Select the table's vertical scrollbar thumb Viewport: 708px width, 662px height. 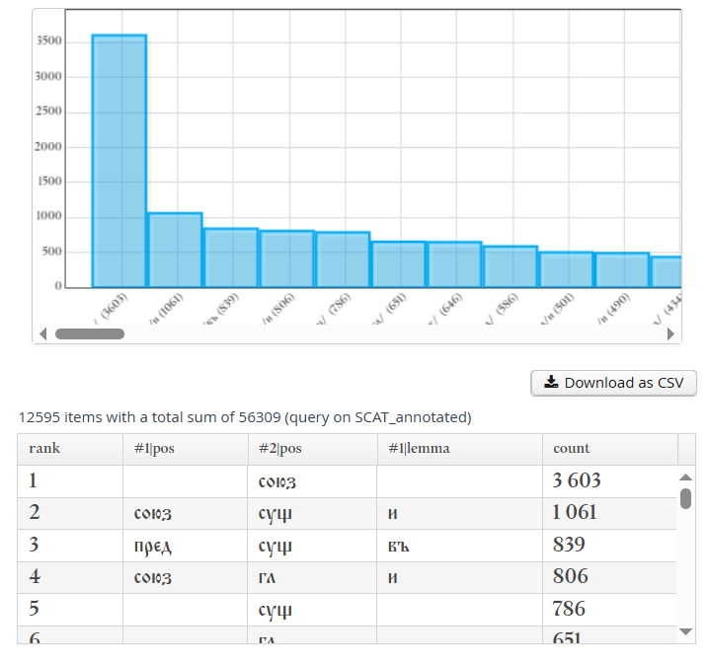pyautogui.click(x=686, y=498)
